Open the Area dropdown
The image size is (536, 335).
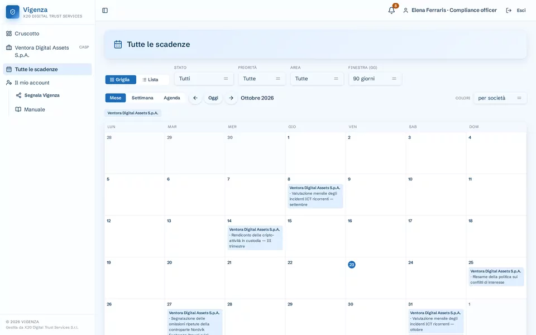pyautogui.click(x=317, y=79)
